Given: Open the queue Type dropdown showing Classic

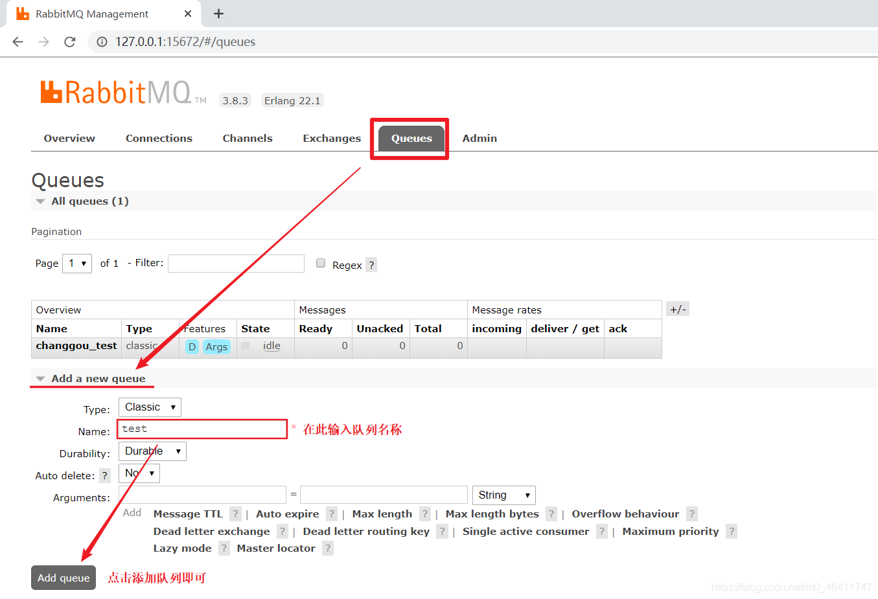Looking at the screenshot, I should click(150, 407).
